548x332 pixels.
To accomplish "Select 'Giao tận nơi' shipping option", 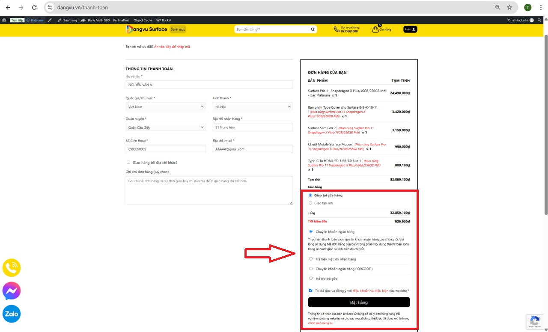I will click(x=310, y=203).
